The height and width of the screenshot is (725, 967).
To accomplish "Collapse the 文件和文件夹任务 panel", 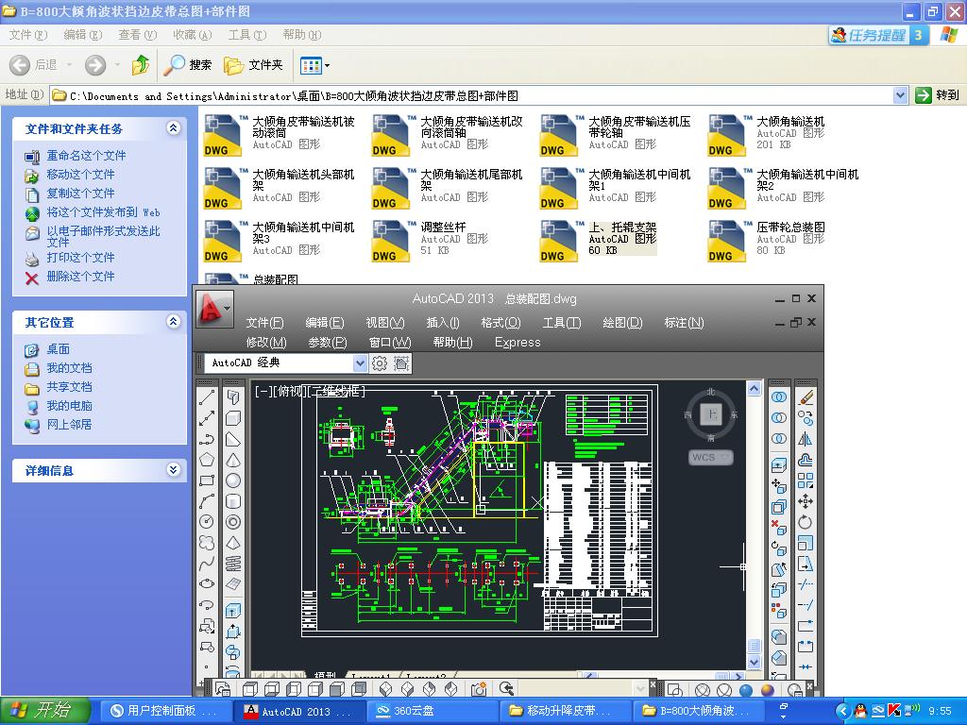I will (x=173, y=128).
